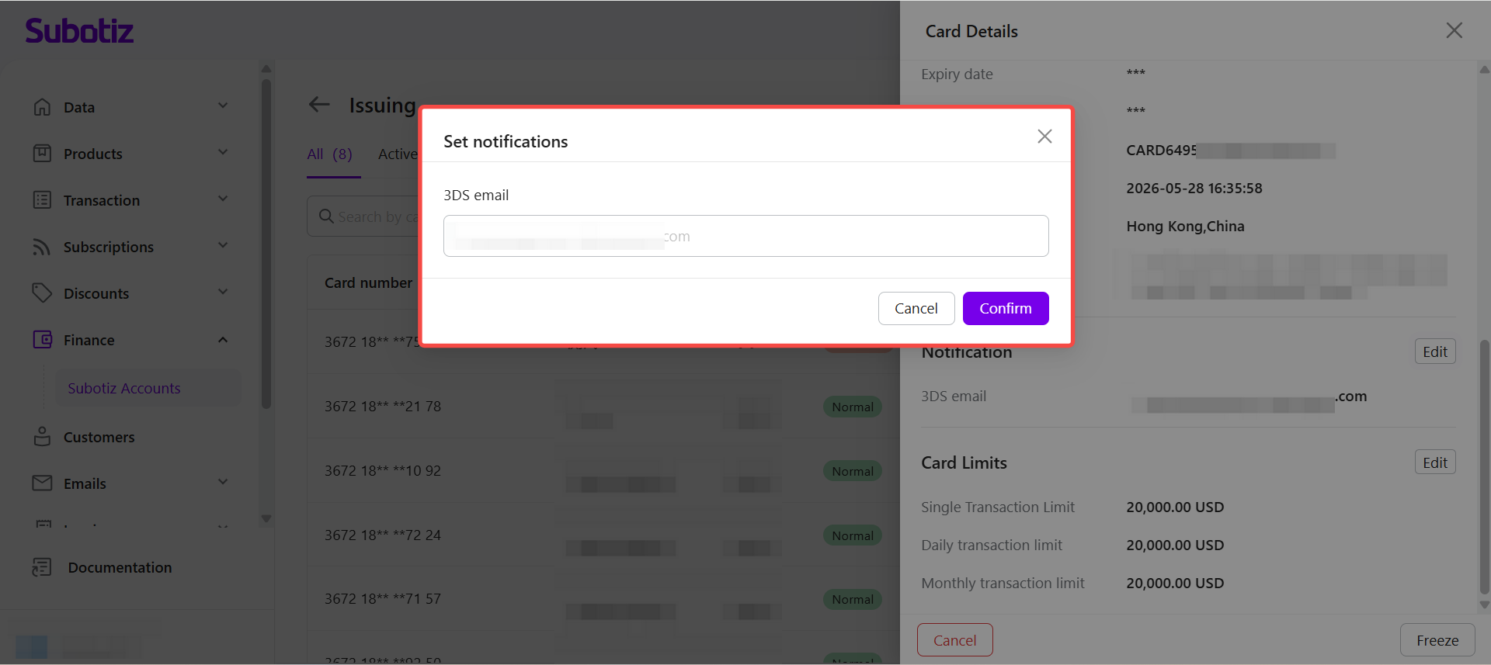Click the Discounts tag icon
The height and width of the screenshot is (665, 1491).
[42, 293]
